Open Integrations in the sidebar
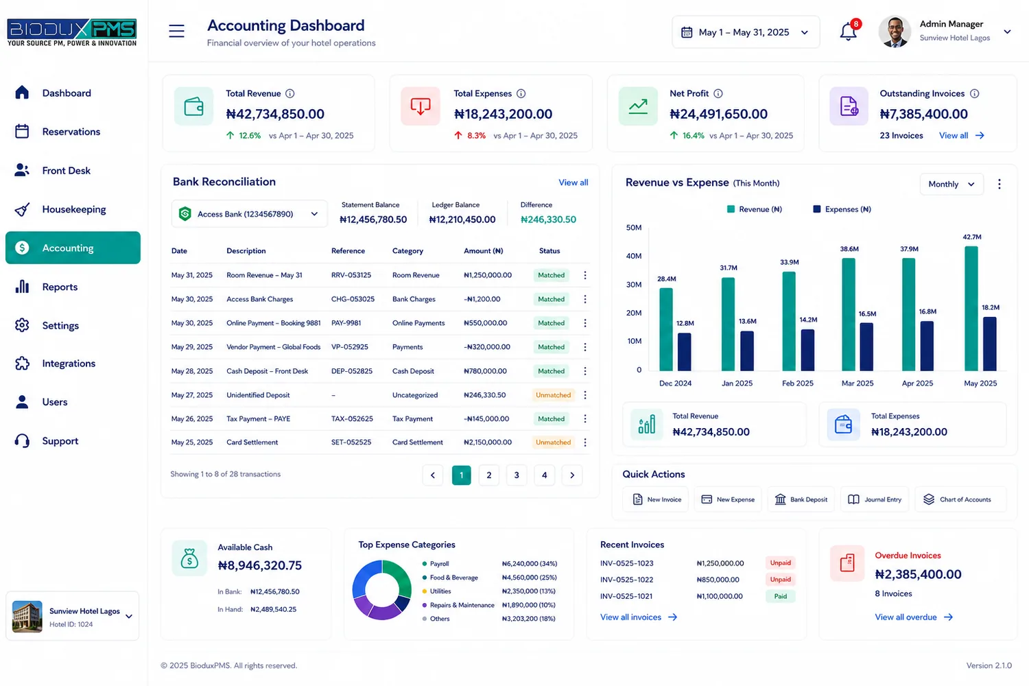Viewport: 1029px width, 686px height. (73, 364)
